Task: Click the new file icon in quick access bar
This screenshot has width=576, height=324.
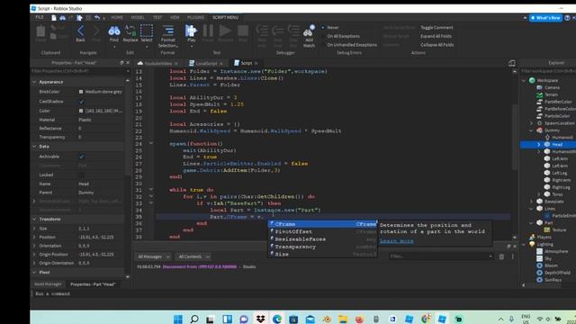Action: 54,18
